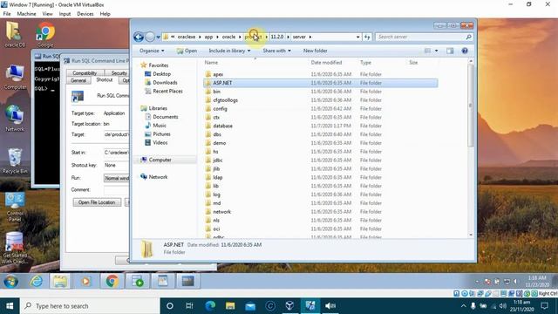Click the search magnifier icon in Explorer

point(469,37)
